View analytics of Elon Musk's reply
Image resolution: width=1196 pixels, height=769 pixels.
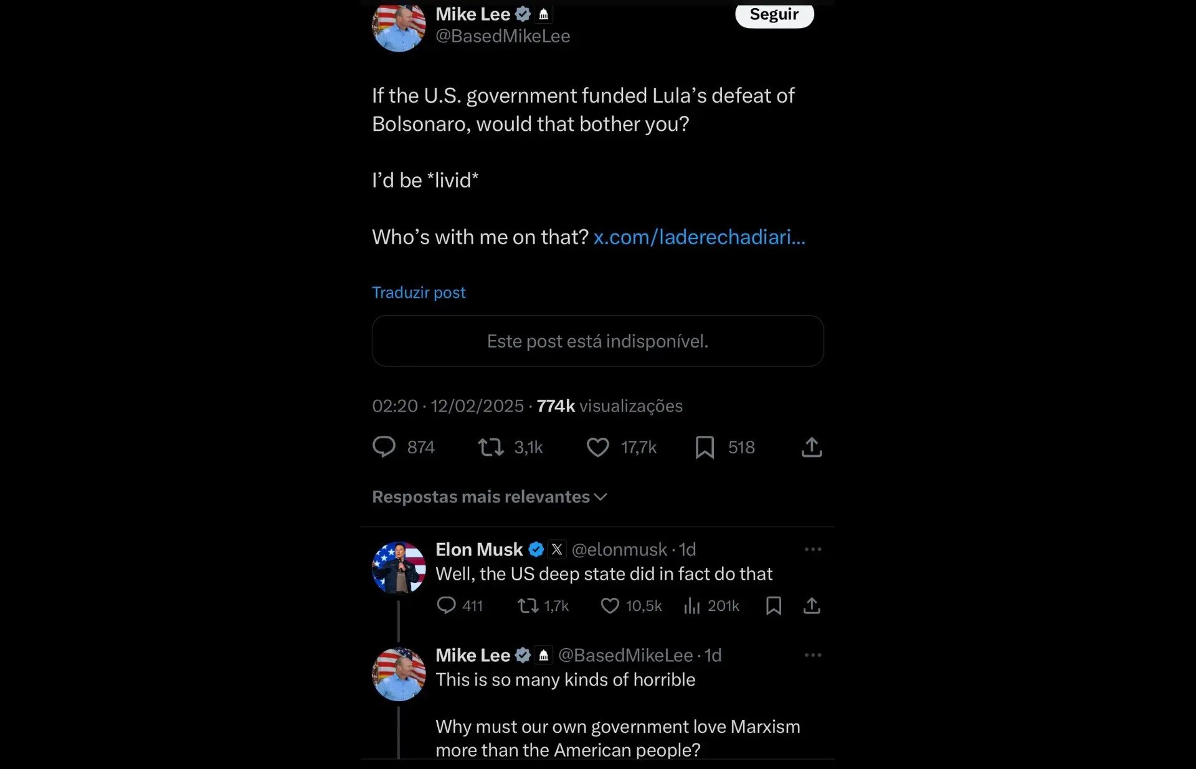point(692,605)
